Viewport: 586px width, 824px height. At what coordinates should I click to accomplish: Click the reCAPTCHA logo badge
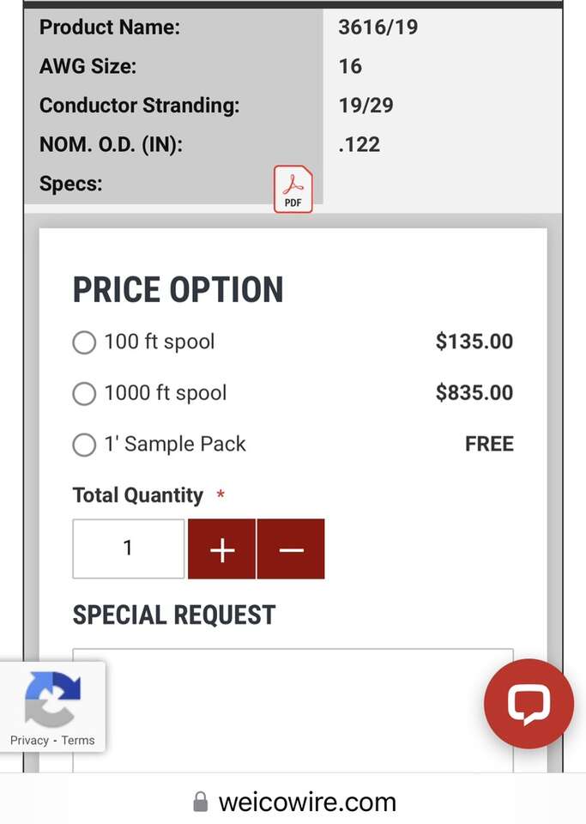pyautogui.click(x=51, y=698)
